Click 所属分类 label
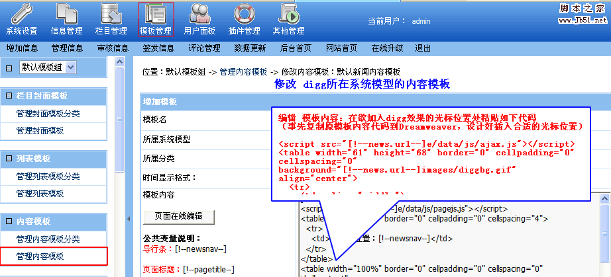611x277 pixels. (x=158, y=159)
